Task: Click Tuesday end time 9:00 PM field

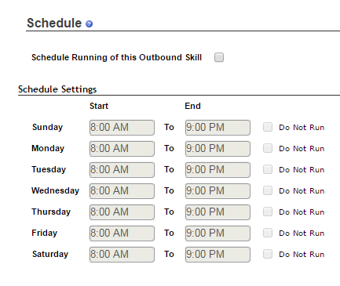Action: point(218,170)
